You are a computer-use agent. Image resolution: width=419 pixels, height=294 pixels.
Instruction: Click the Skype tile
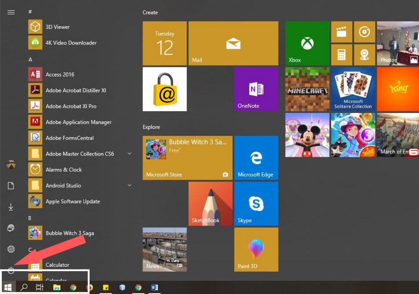tap(256, 203)
